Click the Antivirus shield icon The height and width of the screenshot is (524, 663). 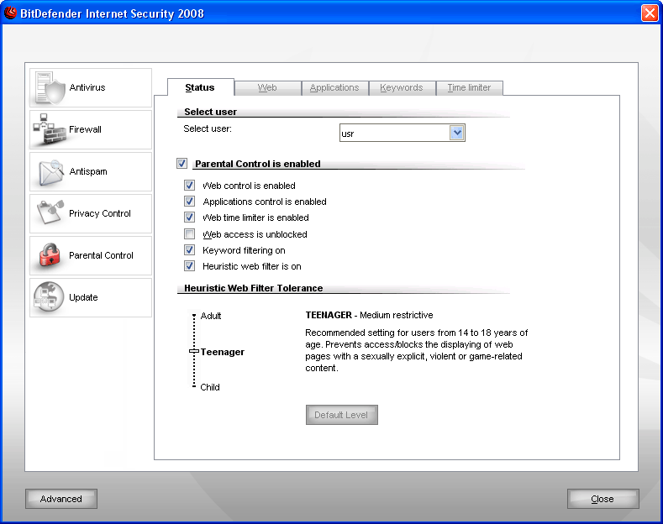[50, 88]
